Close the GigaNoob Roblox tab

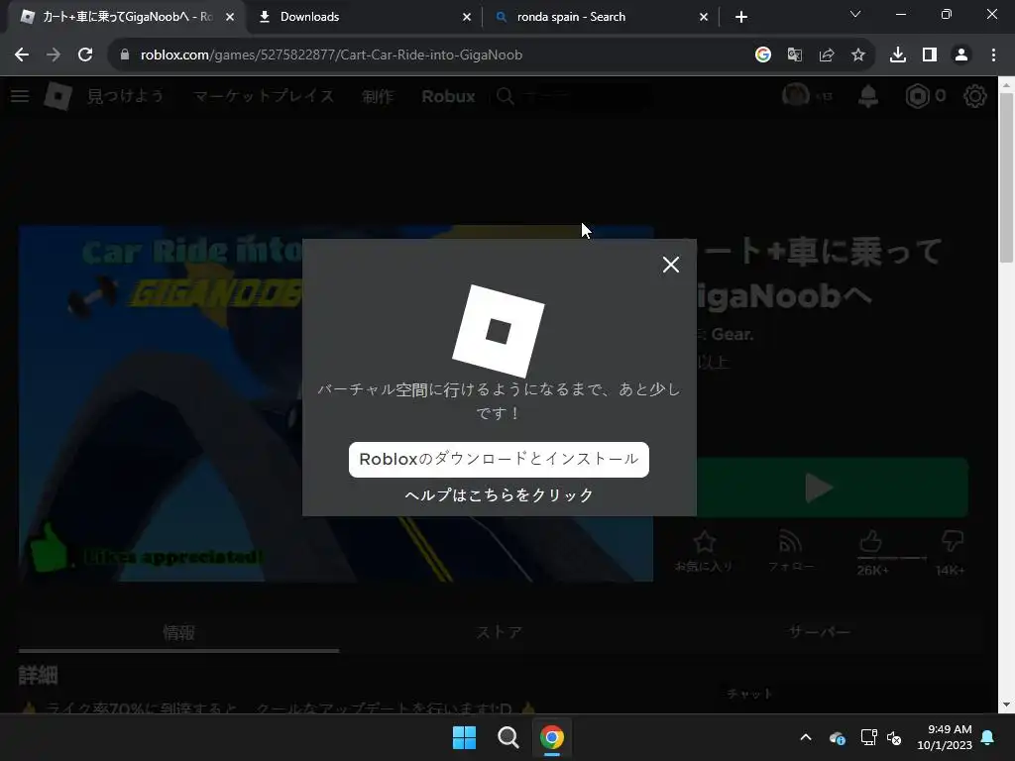pos(230,17)
